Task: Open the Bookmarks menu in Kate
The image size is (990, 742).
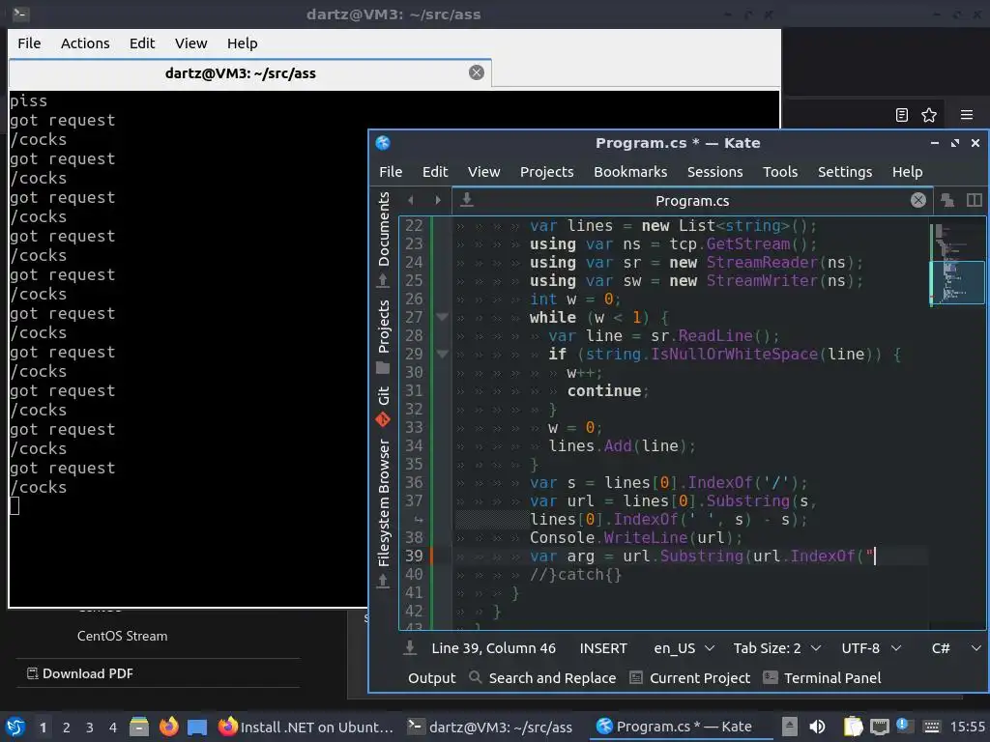Action: 630,172
